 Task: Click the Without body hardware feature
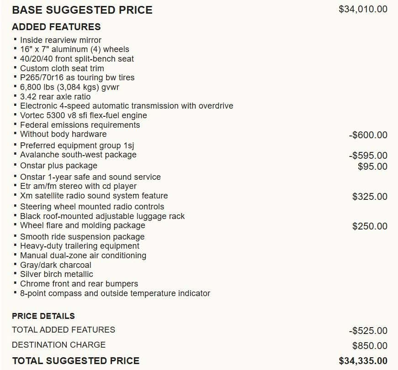63,134
